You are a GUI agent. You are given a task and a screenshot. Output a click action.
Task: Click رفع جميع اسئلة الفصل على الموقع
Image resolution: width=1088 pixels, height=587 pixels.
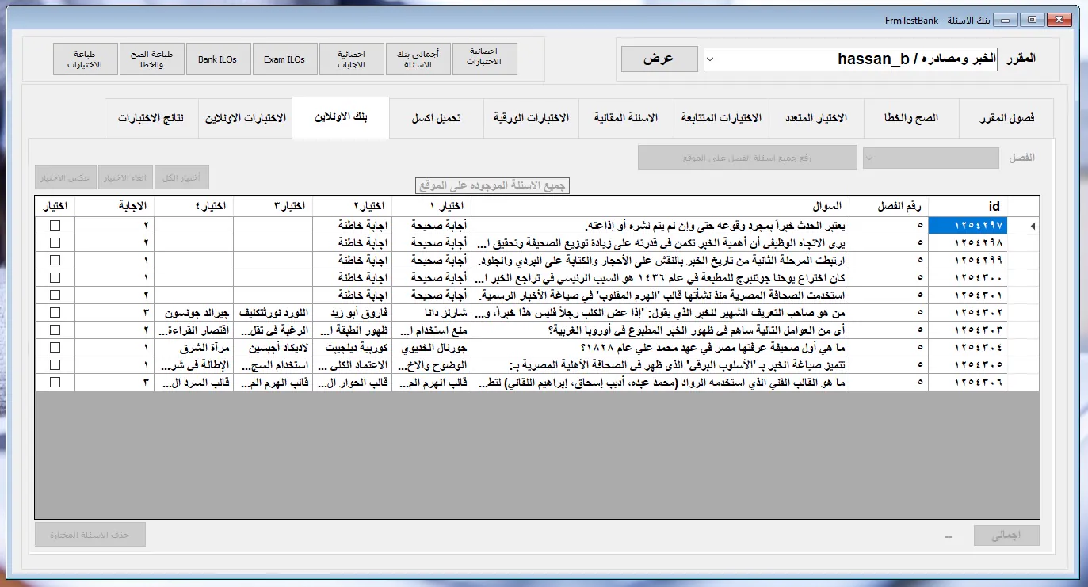(747, 158)
